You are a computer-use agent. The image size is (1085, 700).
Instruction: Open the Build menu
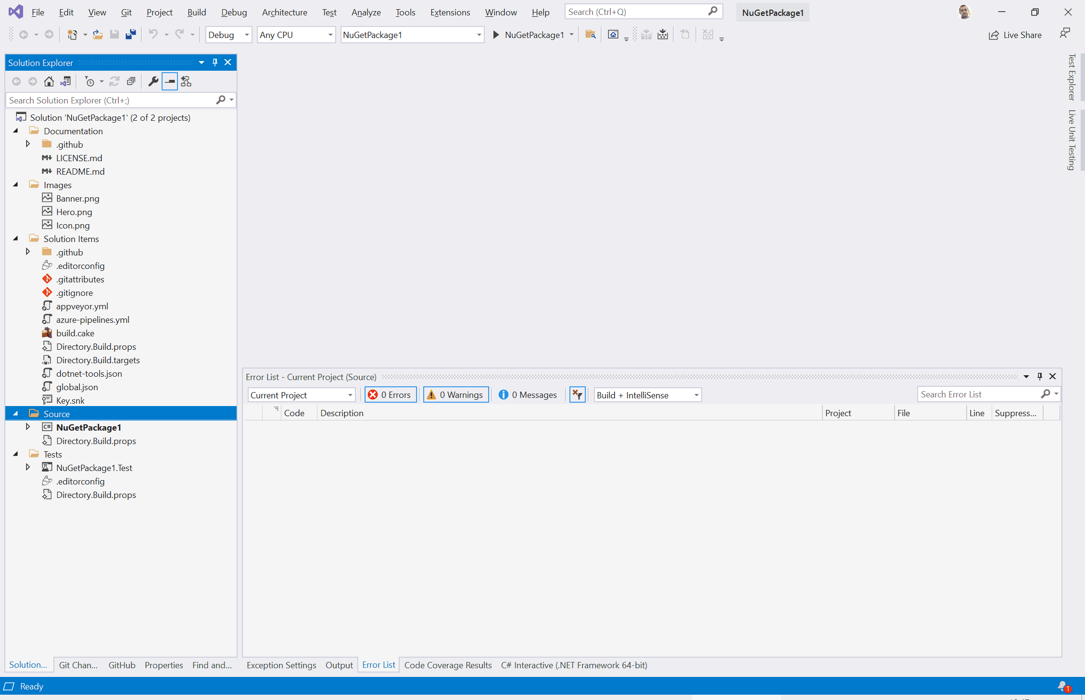197,12
